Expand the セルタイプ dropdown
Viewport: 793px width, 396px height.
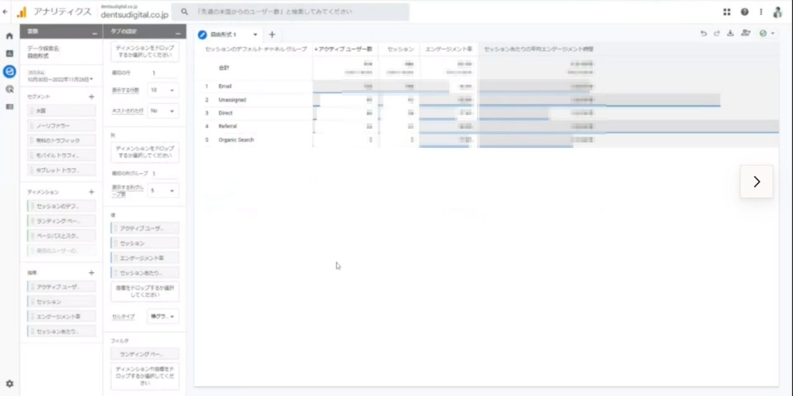coord(163,317)
